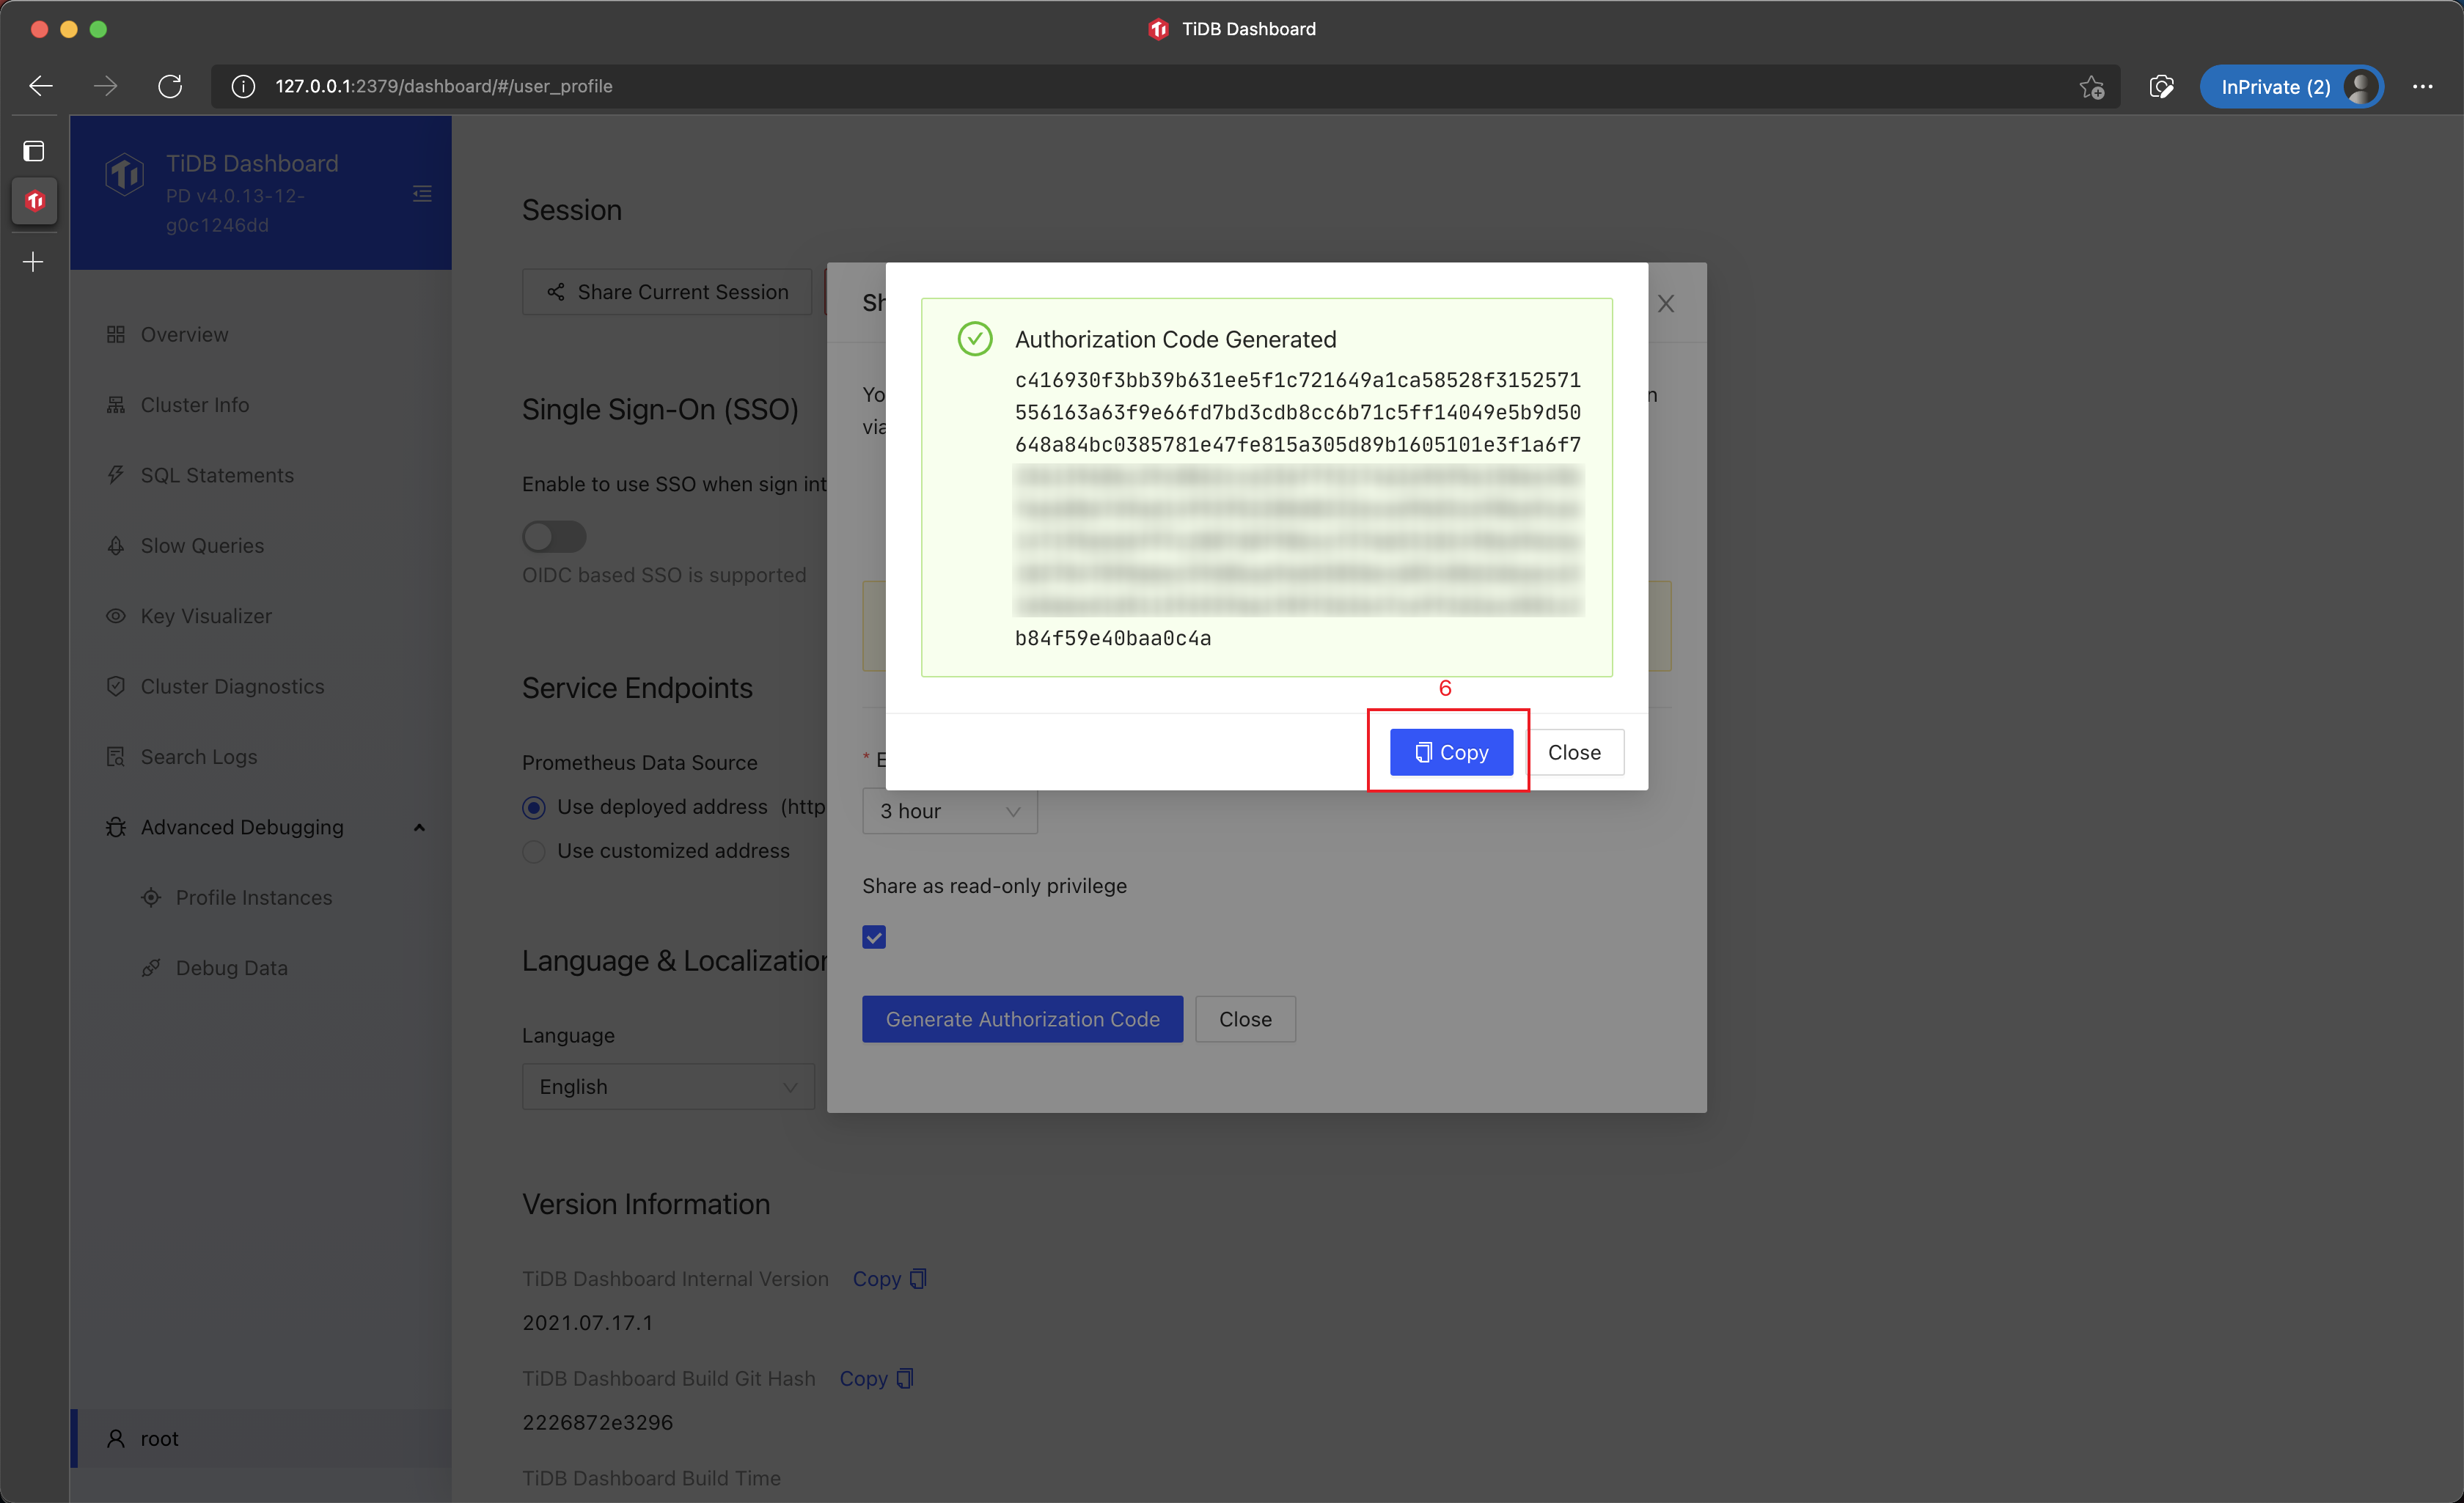Click the TiDB Dashboard logo icon
This screenshot has height=1503, width=2464.
pyautogui.click(x=125, y=175)
